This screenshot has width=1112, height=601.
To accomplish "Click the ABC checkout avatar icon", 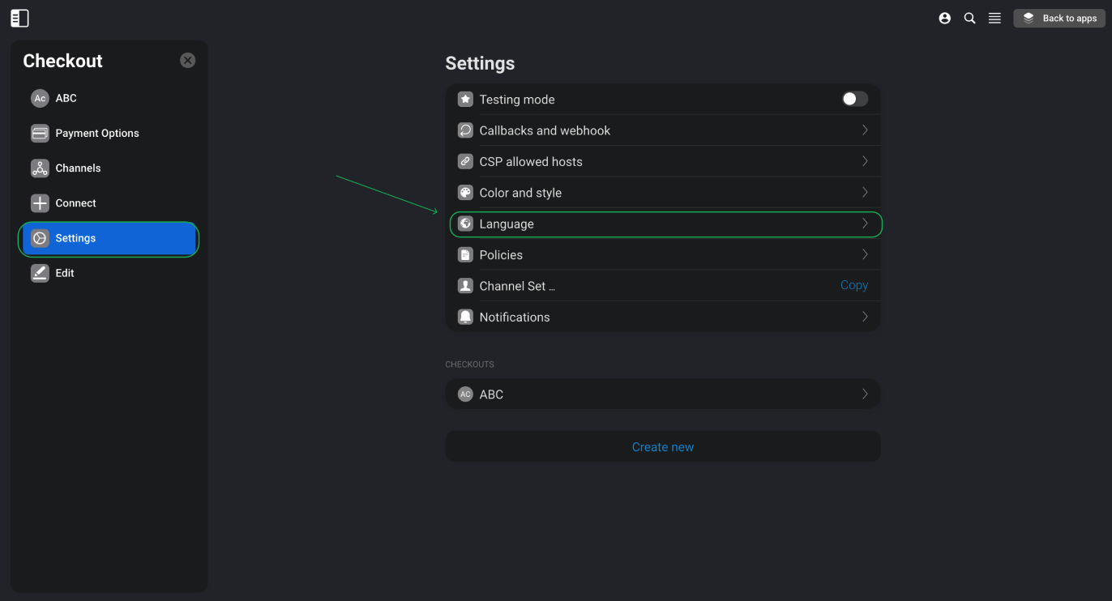I will pyautogui.click(x=465, y=394).
